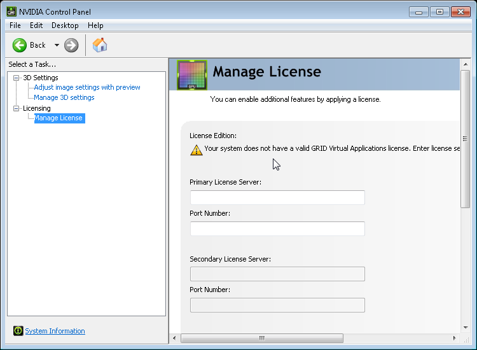This screenshot has width=477, height=350.
Task: Click the System Information icon
Action: (x=18, y=330)
